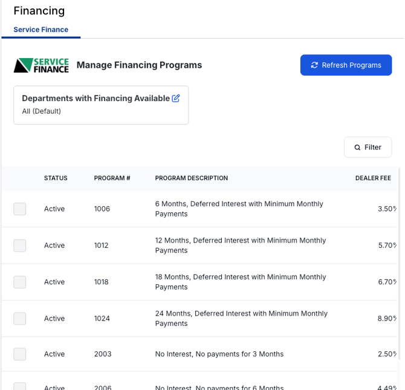405x390 pixels.
Task: Select the checkbox for program 1018
Action: tap(19, 282)
